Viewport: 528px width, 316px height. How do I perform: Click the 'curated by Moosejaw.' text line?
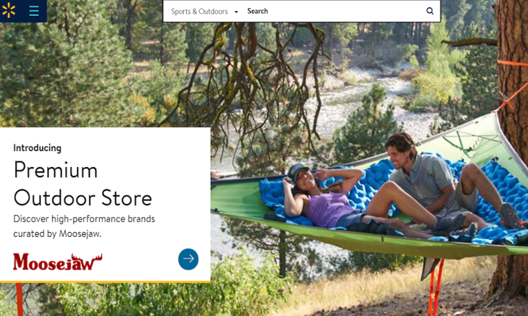[57, 234]
